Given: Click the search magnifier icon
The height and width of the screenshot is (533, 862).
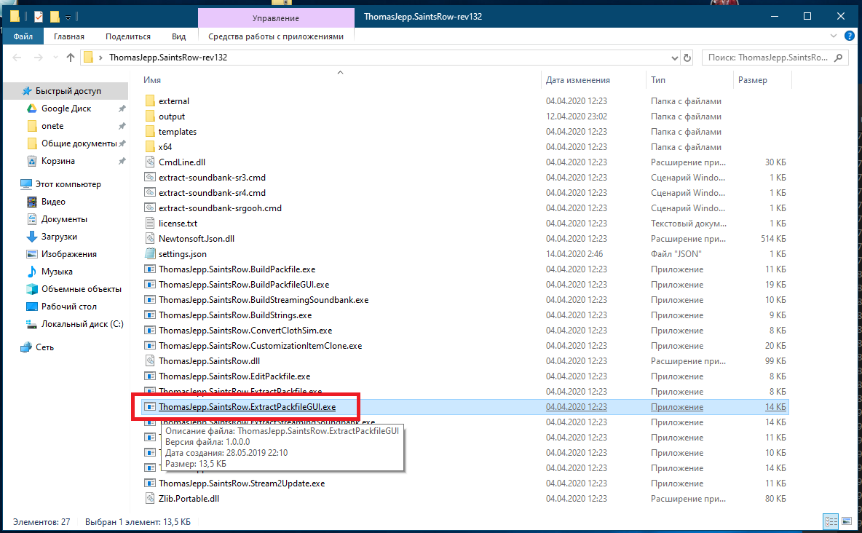Looking at the screenshot, I should [x=839, y=58].
